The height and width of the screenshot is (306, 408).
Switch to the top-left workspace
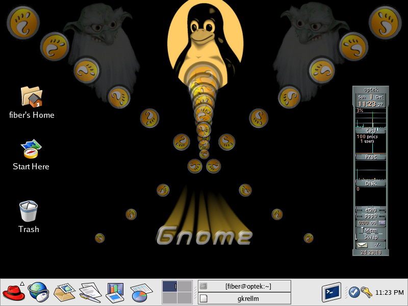(170, 286)
